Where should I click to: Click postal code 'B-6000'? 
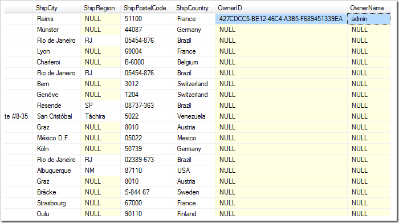147,62
